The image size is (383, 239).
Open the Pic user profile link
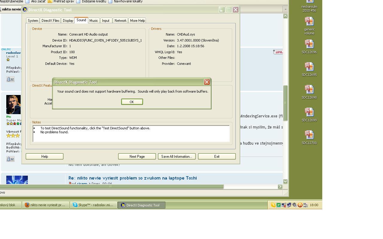(9, 117)
